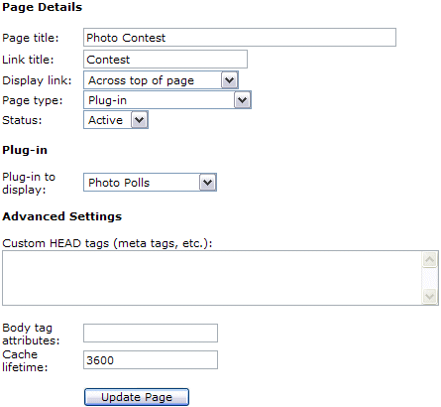
Task: Focus the Custom HEAD tags text area
Action: pyautogui.click(x=212, y=278)
